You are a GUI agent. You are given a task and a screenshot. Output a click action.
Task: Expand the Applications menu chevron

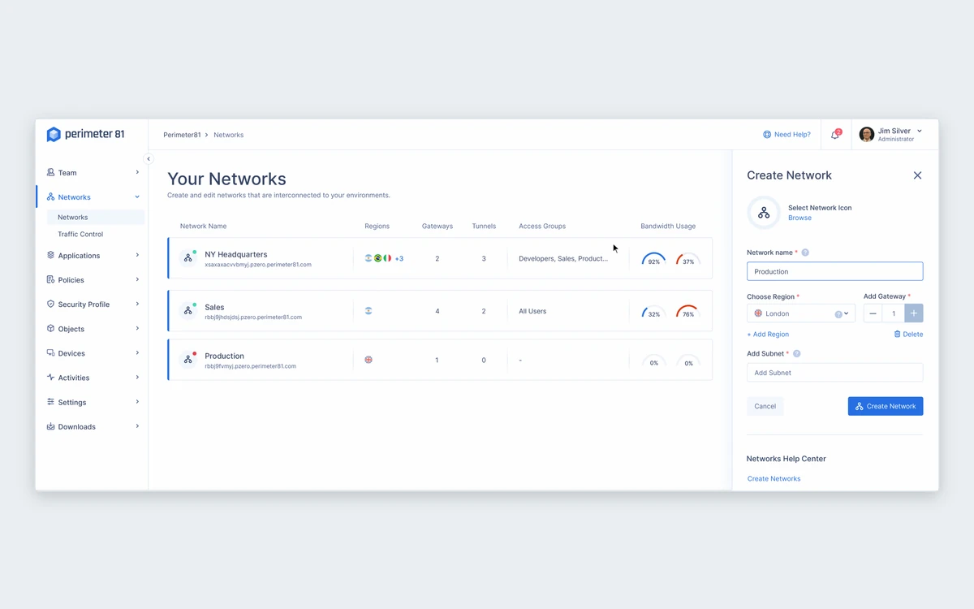137,255
